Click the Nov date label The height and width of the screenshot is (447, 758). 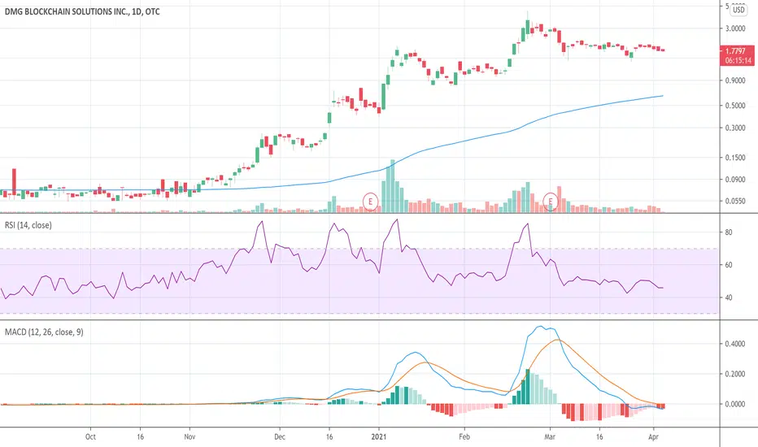[189, 437]
